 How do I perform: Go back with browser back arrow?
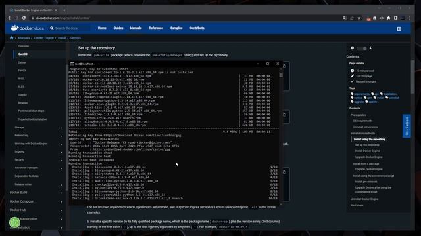coord(10,18)
